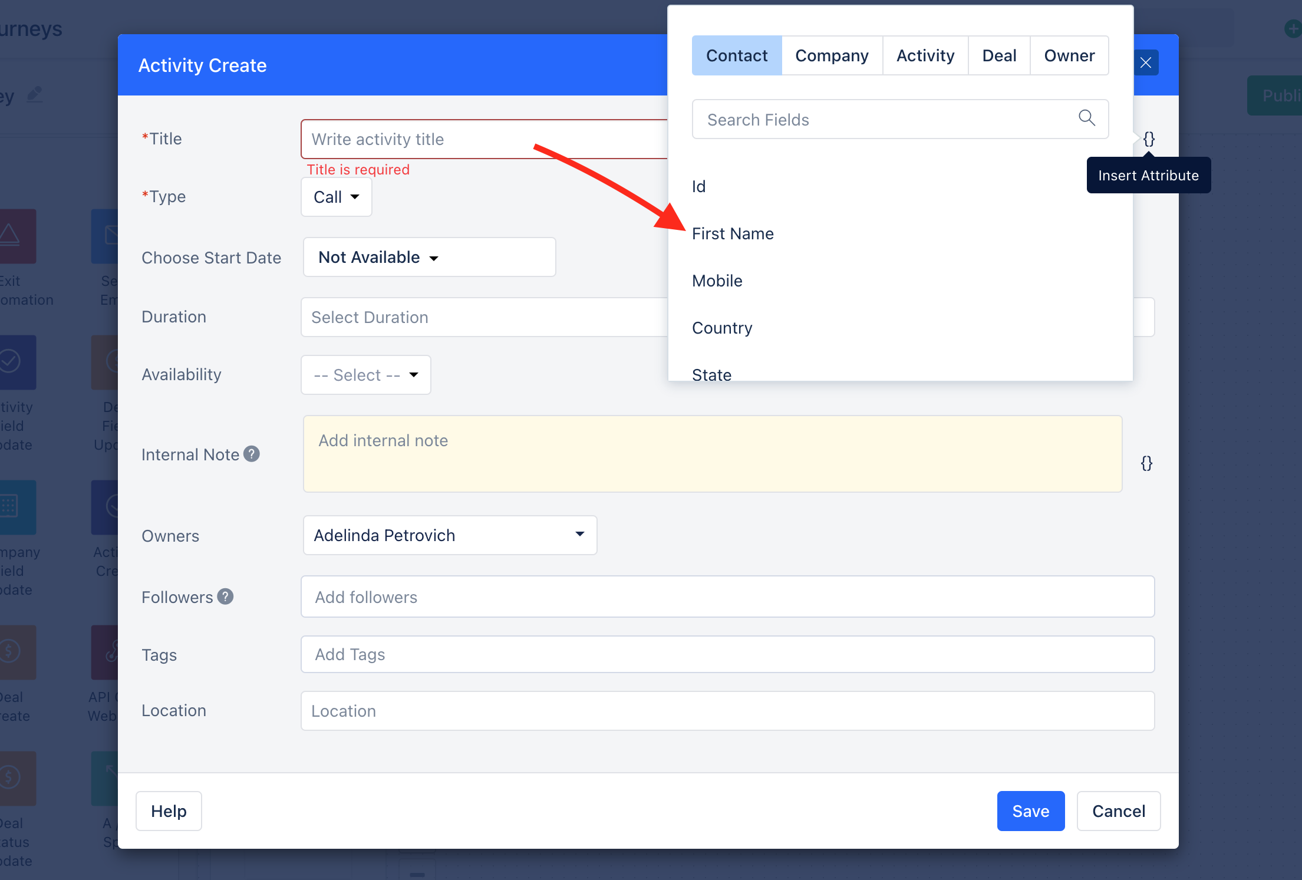The image size is (1302, 880).
Task: Click the search magnifier in Search Fields
Action: (1087, 118)
